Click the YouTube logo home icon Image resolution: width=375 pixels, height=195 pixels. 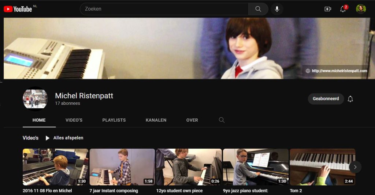click(x=18, y=9)
